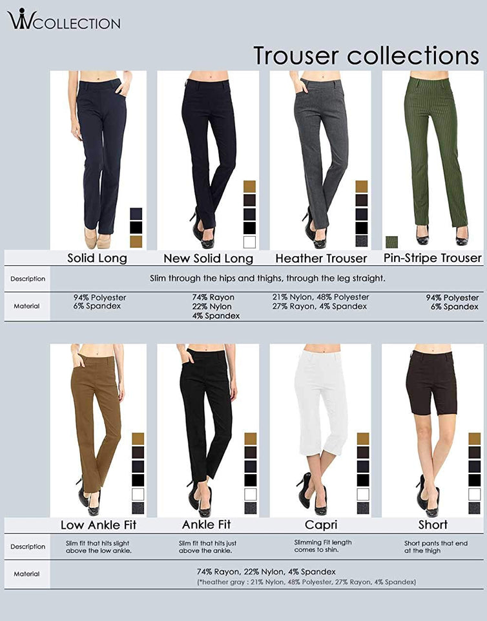Open the black Ankle Fit pants photo
This screenshot has height=621, width=487.
tap(208, 431)
